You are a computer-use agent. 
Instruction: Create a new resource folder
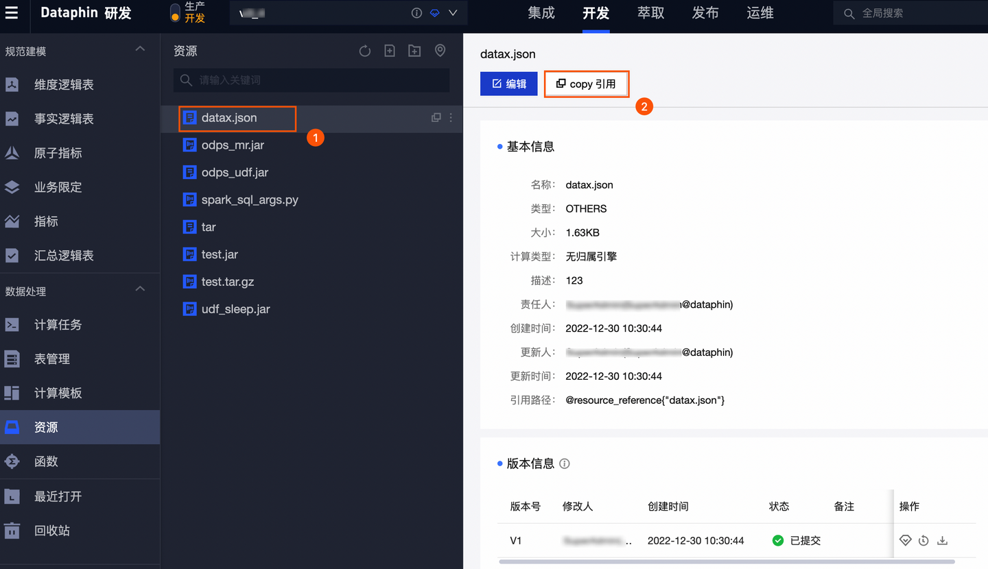[x=414, y=50]
